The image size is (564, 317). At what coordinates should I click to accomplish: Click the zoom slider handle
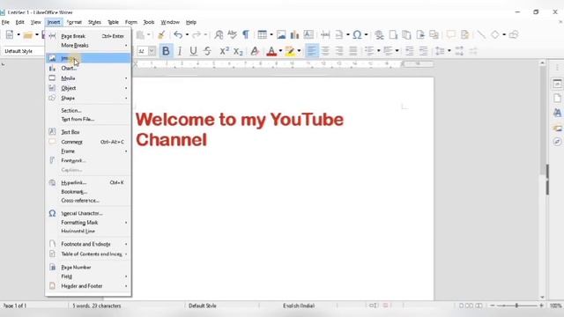point(516,306)
